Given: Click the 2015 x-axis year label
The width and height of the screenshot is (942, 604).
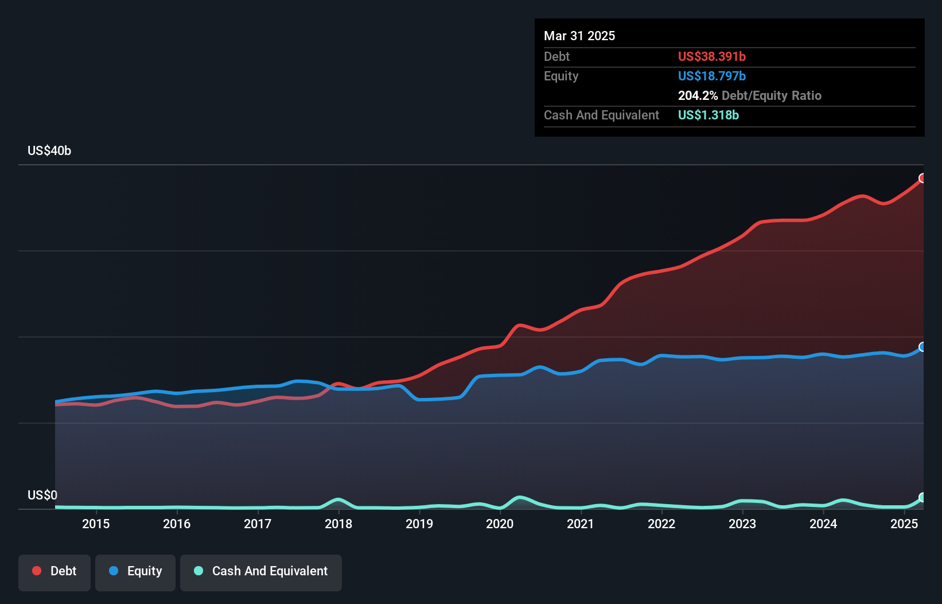Looking at the screenshot, I should [x=96, y=524].
